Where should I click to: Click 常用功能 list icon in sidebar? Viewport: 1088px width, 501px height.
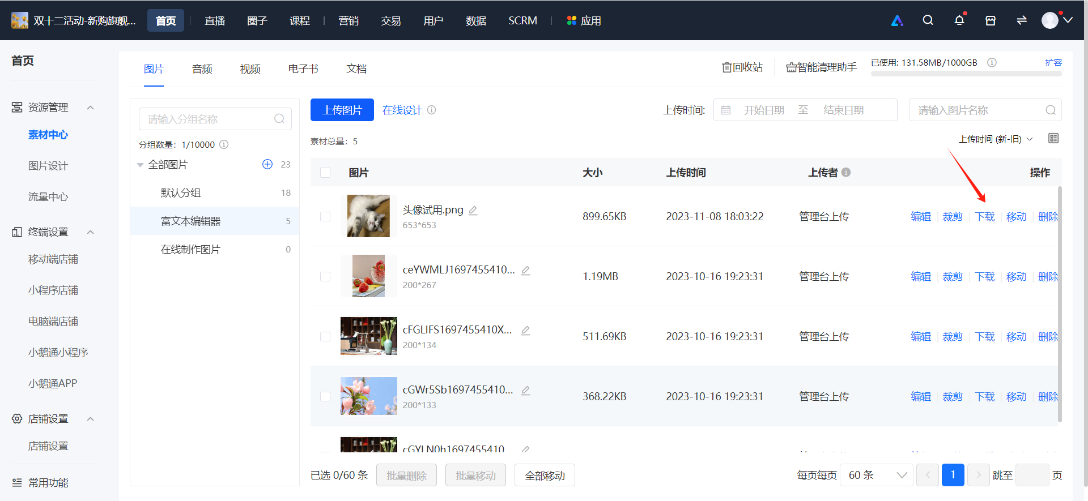(x=17, y=482)
